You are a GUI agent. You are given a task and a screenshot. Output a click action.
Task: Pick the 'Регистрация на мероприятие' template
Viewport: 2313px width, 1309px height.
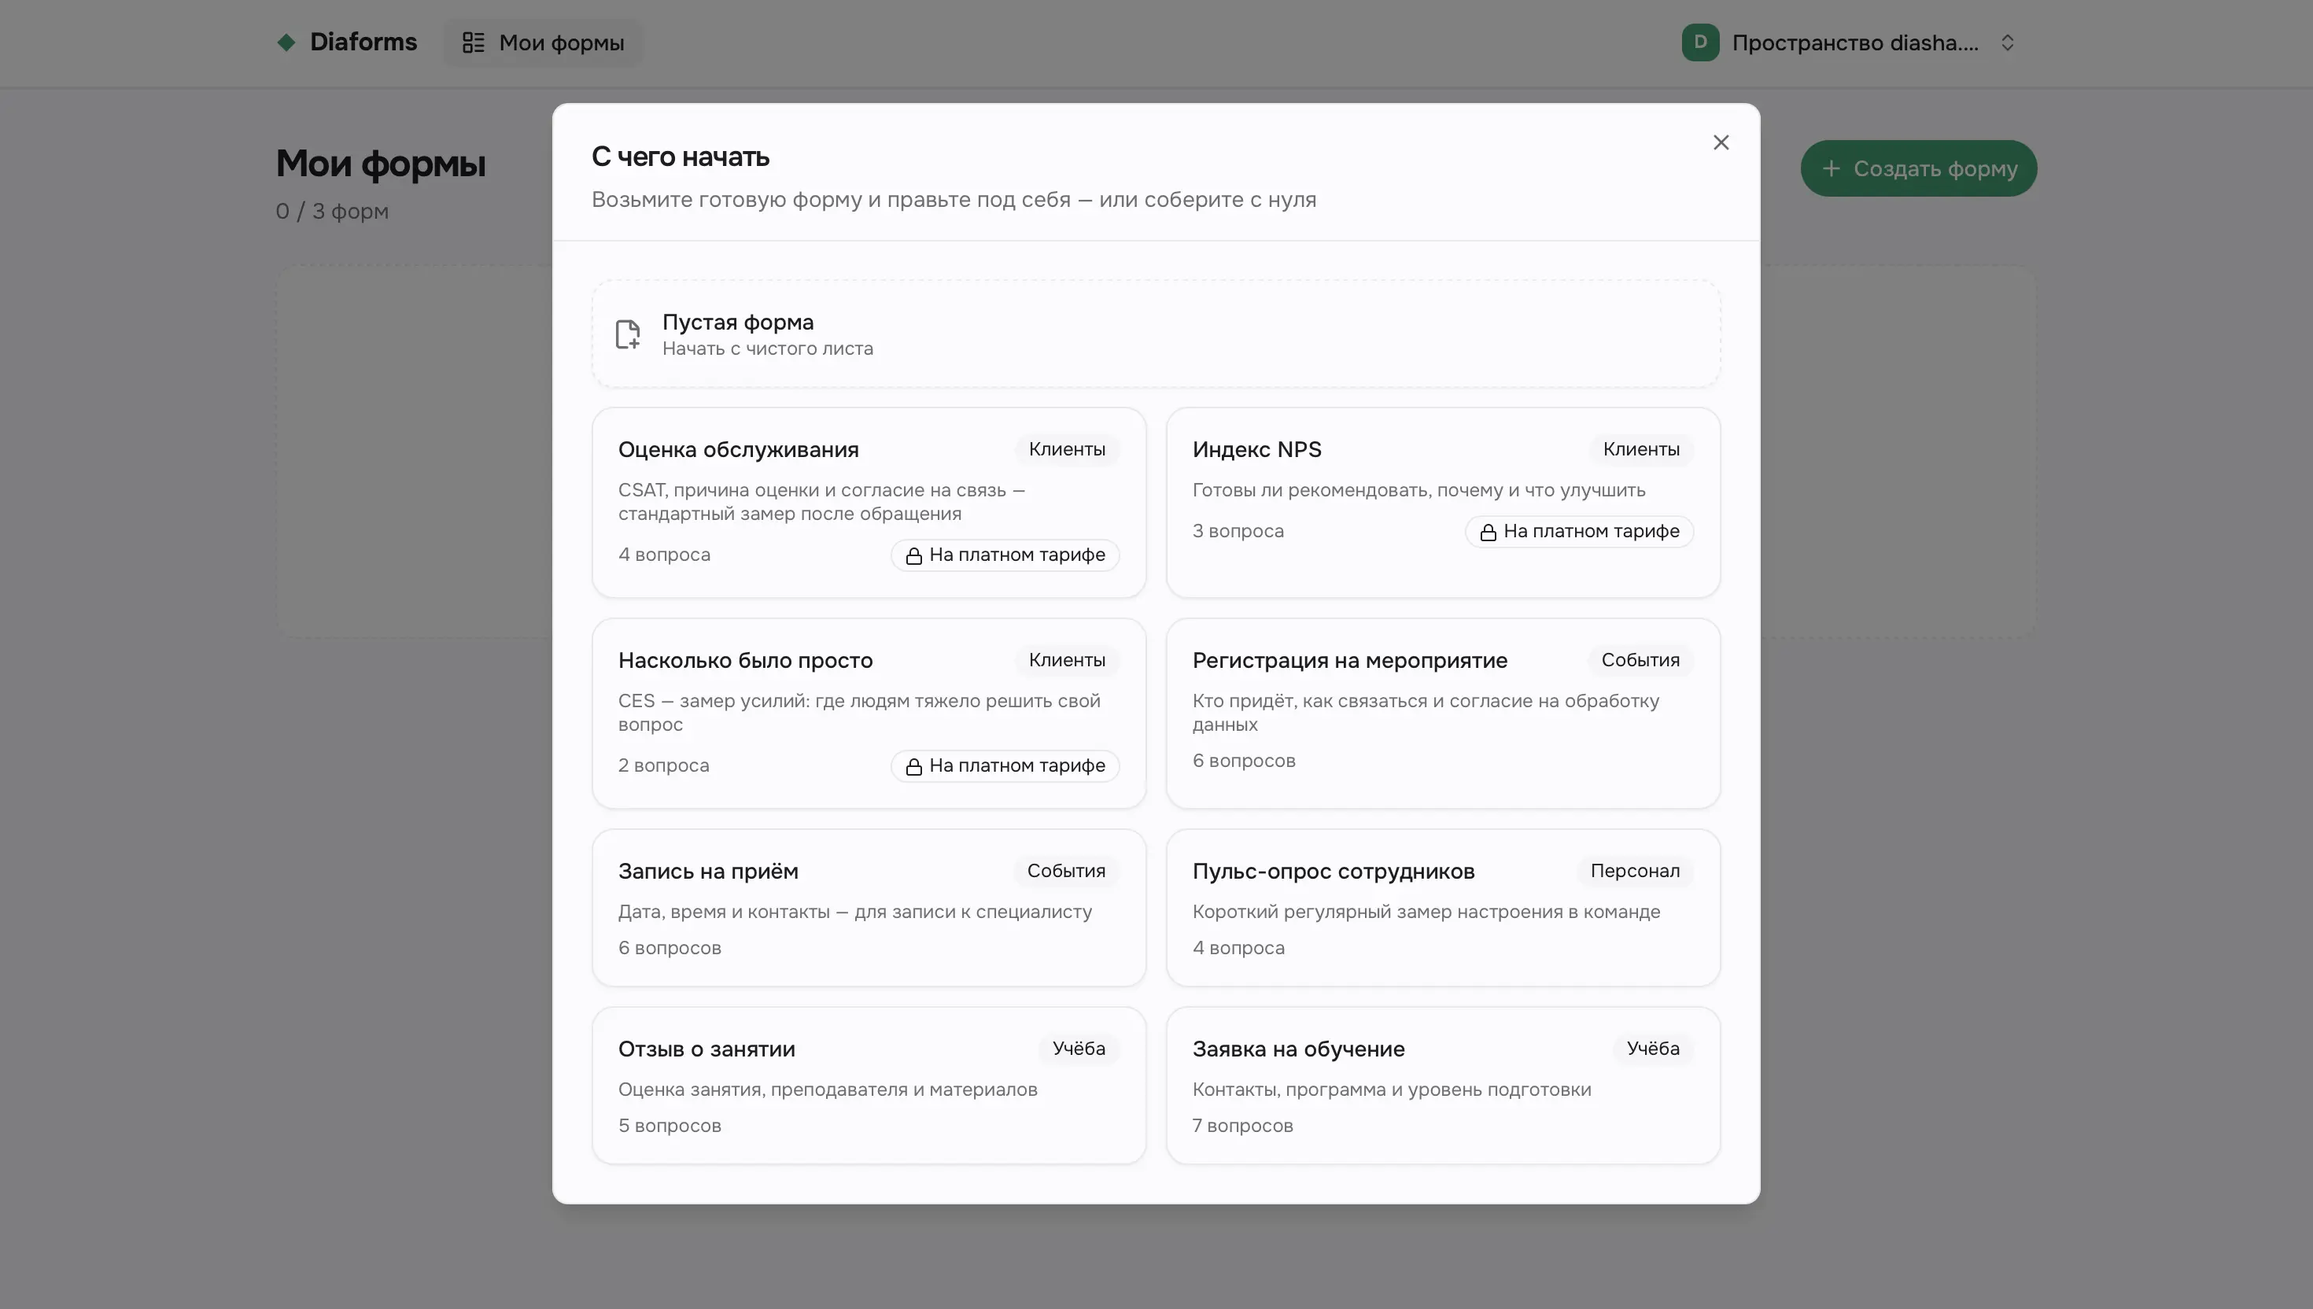(1442, 713)
